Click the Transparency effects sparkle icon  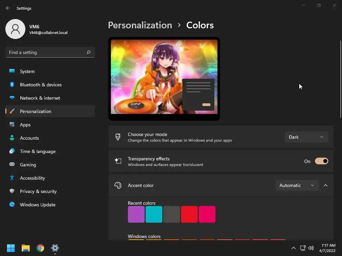pyautogui.click(x=118, y=161)
